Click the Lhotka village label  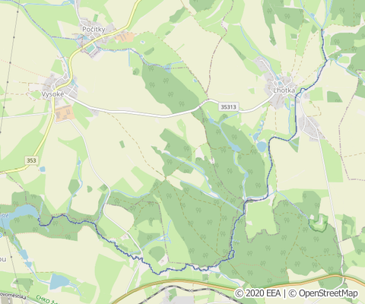pyautogui.click(x=284, y=90)
